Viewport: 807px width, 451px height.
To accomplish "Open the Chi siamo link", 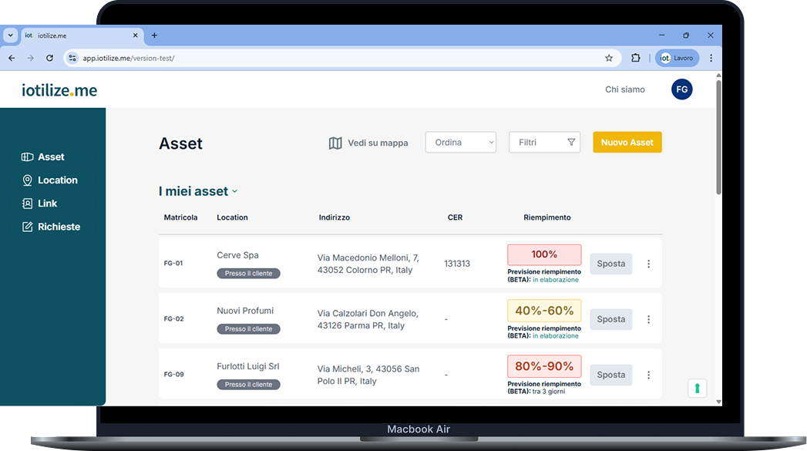I will pos(624,89).
